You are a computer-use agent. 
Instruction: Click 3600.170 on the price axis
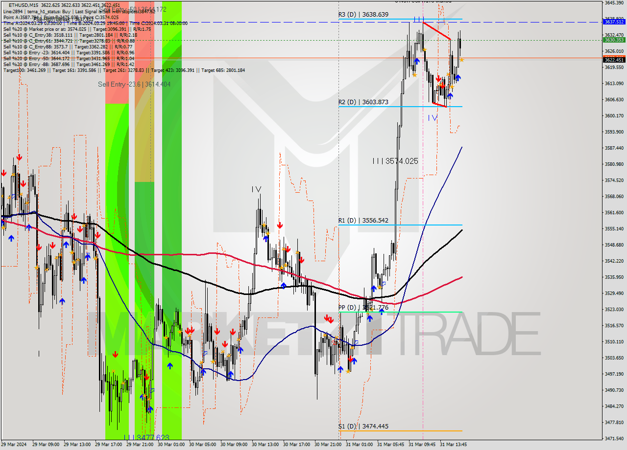click(614, 115)
